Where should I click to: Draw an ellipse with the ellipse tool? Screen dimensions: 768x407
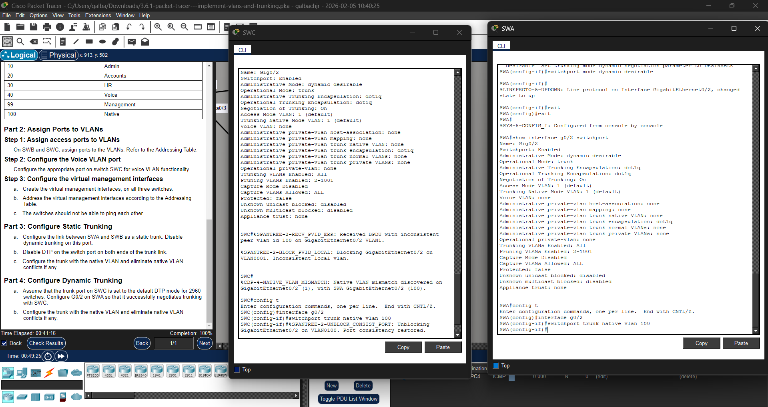click(102, 42)
